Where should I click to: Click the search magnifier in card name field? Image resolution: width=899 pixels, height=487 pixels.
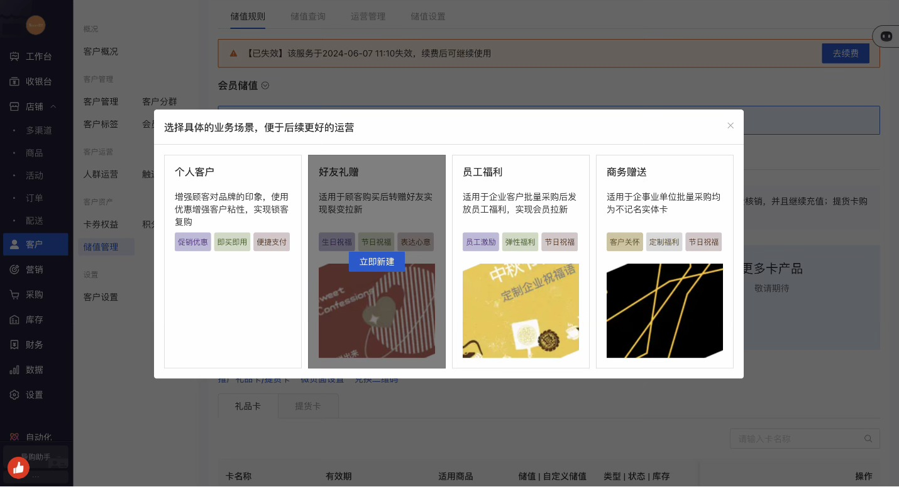click(868, 439)
